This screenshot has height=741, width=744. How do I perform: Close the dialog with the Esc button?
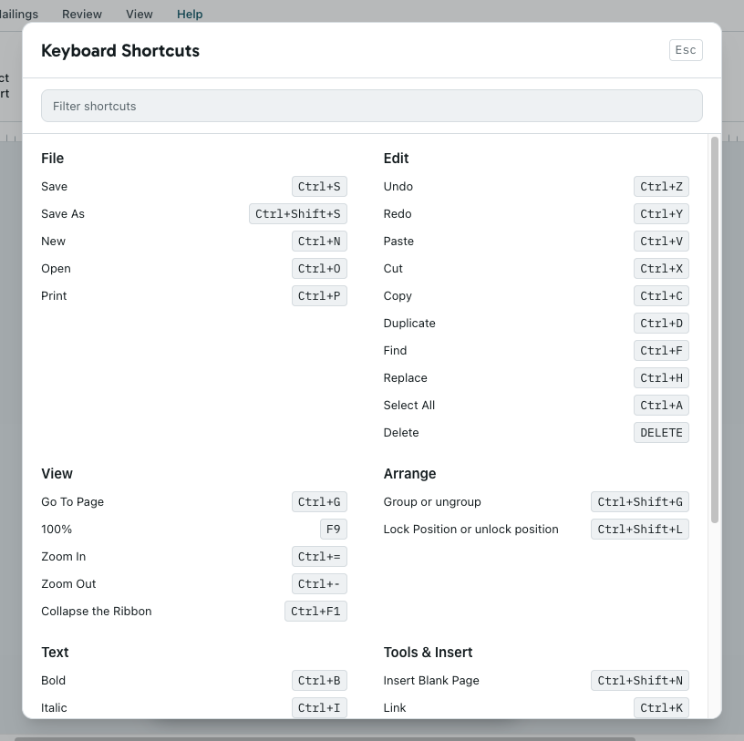pyautogui.click(x=686, y=50)
